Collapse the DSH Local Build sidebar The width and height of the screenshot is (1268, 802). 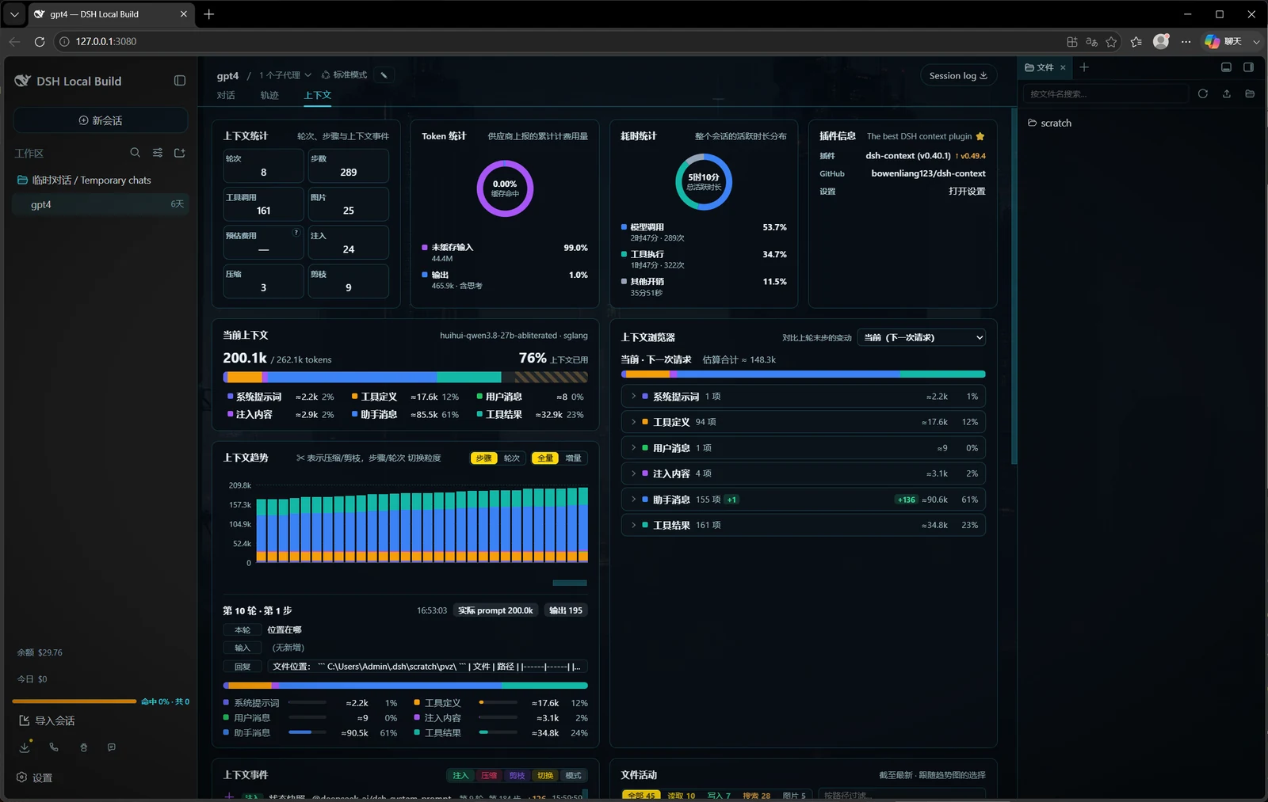pos(180,81)
